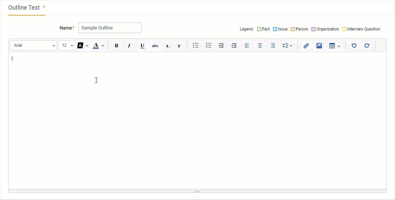Screen dimensions: 395x200
Task: Click the Legend: label
Action: pos(247,29)
